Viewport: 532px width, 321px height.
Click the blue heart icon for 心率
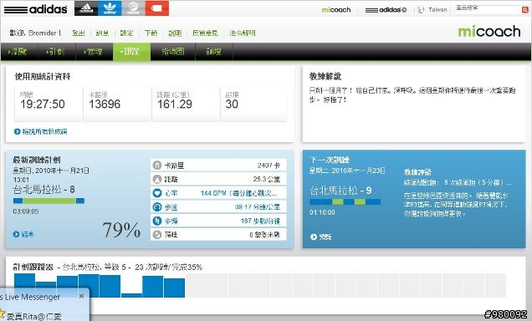156,193
